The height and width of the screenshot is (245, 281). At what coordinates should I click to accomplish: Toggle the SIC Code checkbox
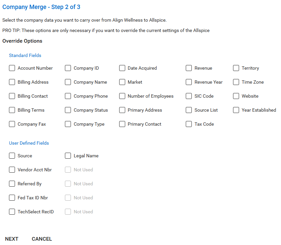(x=189, y=96)
